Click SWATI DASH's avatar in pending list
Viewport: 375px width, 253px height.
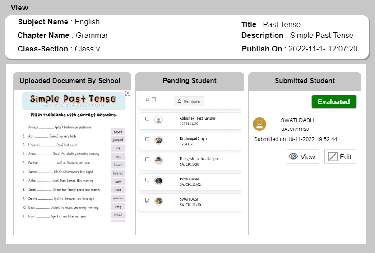coord(158,201)
